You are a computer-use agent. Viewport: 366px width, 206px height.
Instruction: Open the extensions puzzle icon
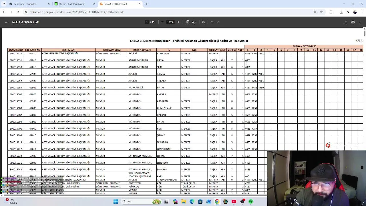pos(331,12)
